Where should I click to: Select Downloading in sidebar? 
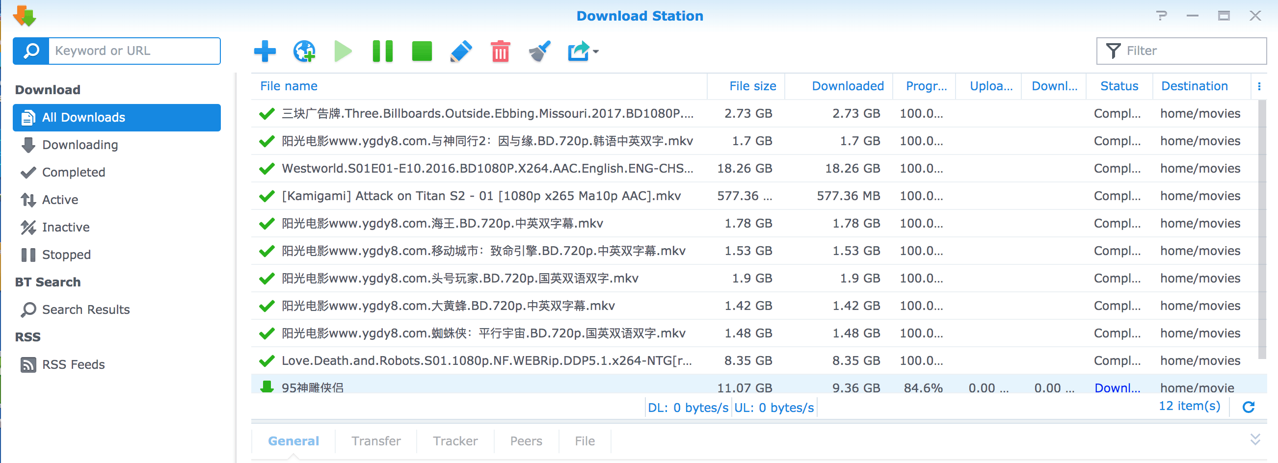(117, 145)
